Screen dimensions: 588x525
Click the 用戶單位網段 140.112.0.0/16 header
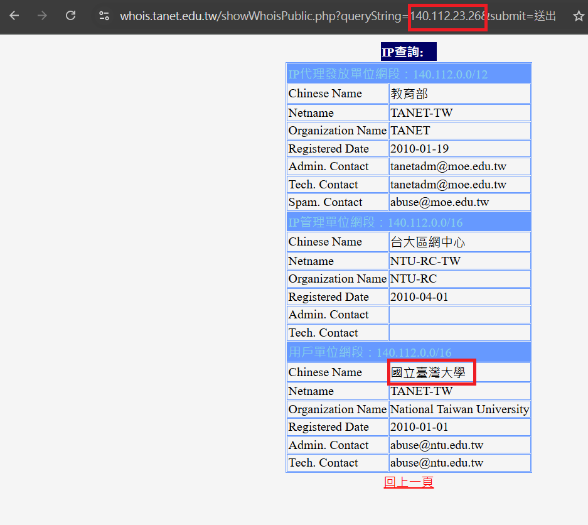click(409, 352)
